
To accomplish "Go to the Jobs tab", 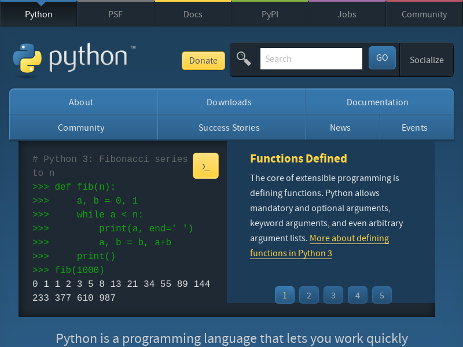I will [x=347, y=14].
